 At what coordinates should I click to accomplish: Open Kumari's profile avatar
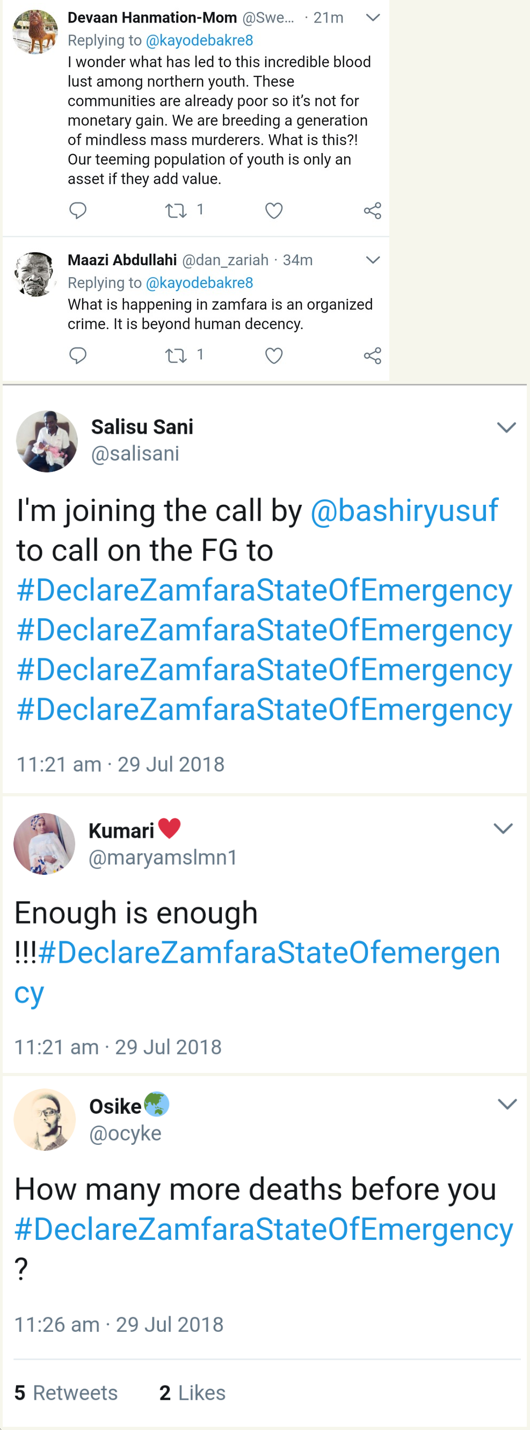pyautogui.click(x=45, y=844)
